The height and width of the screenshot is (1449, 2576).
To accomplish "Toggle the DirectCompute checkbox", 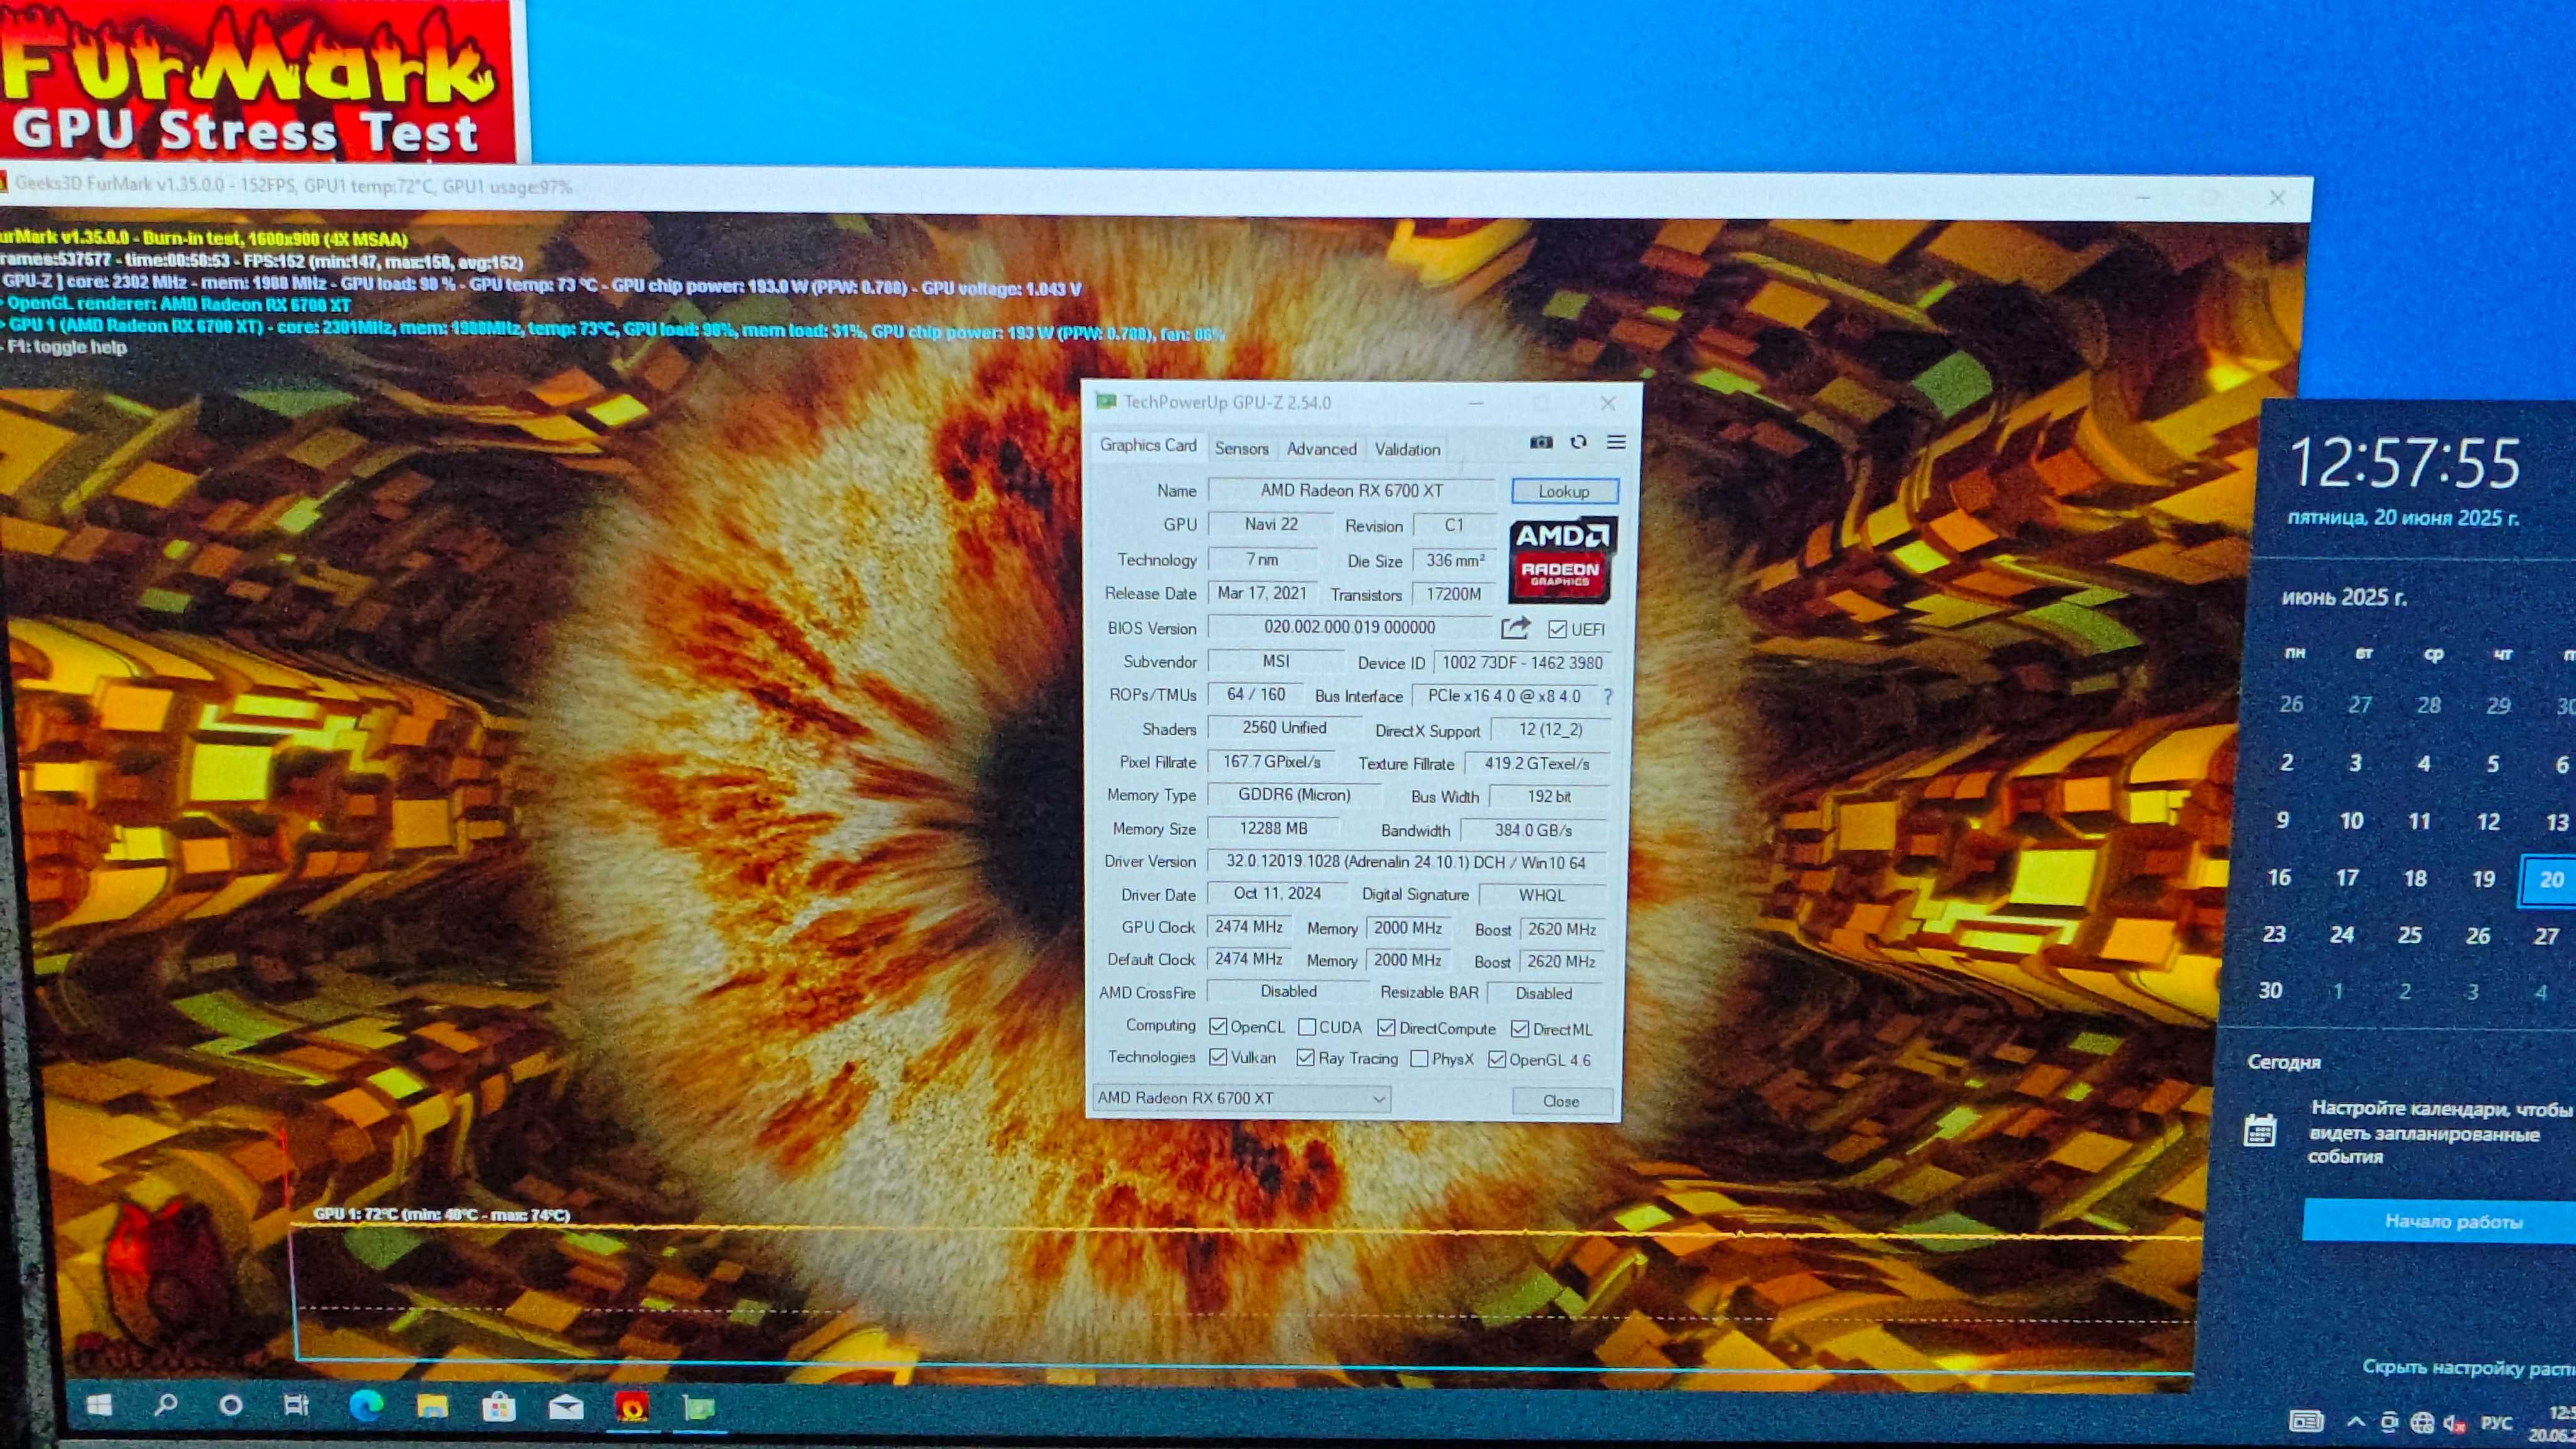I will tap(1386, 1028).
